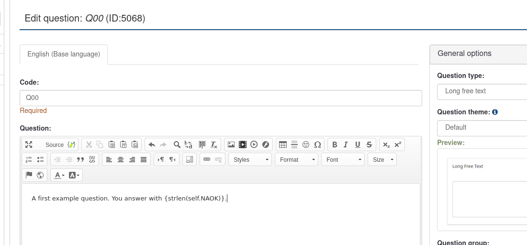Undo the last edit
Viewport: 527px width, 245px height.
(152, 145)
